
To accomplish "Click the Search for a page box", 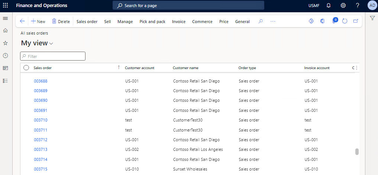I will coord(188,5).
